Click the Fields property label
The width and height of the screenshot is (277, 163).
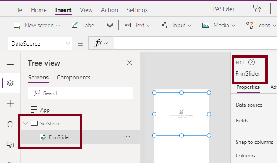tap(242, 121)
